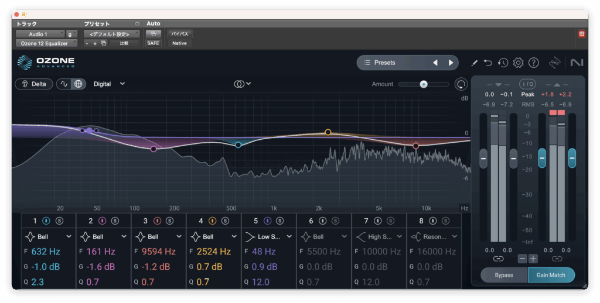
Task: Click the undo history clock icon
Action: 503,63
